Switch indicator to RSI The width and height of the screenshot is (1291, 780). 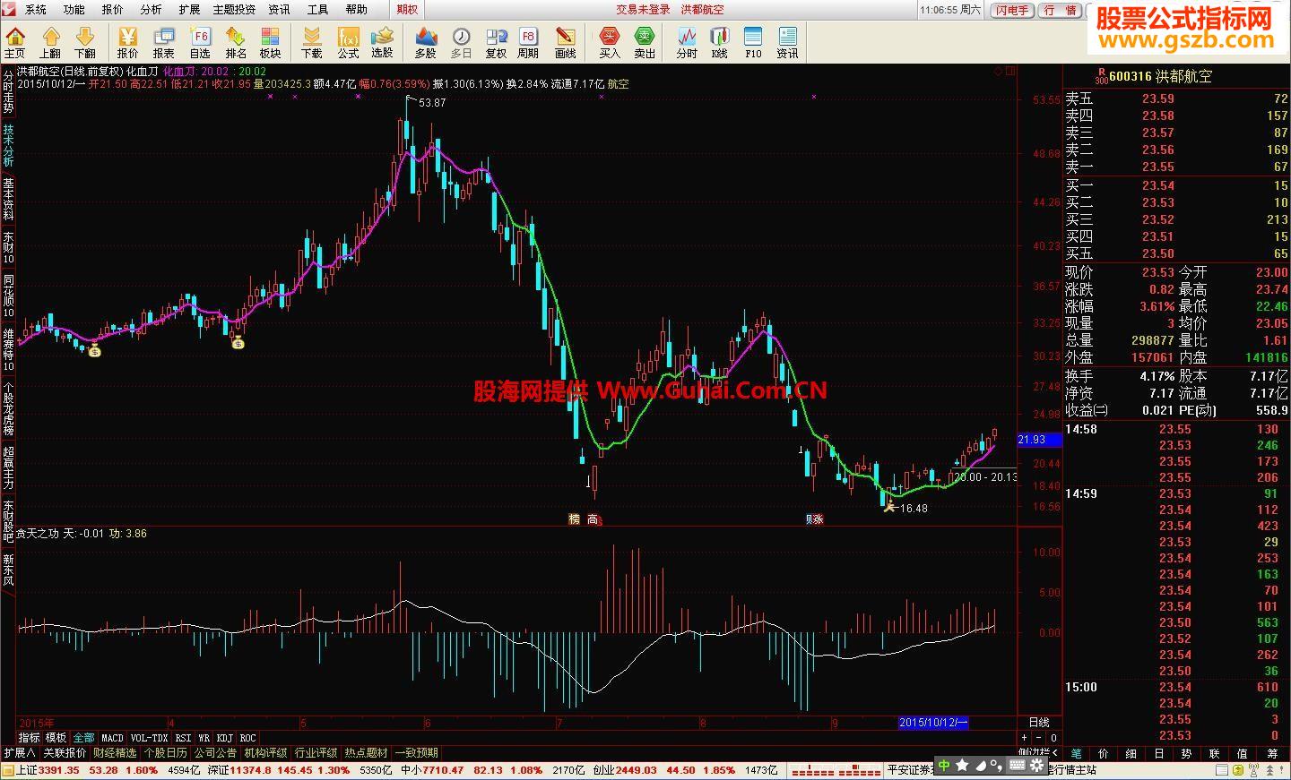pyautogui.click(x=183, y=738)
